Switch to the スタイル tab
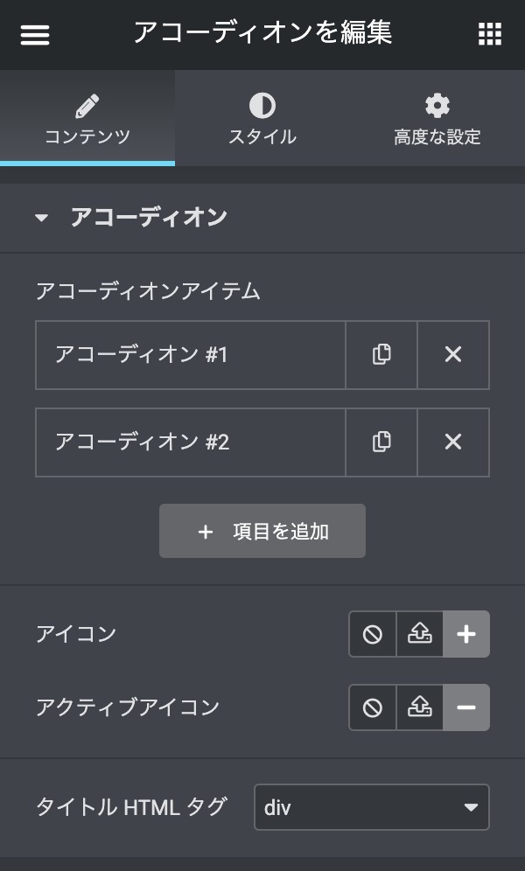The width and height of the screenshot is (525, 871). coord(262,119)
